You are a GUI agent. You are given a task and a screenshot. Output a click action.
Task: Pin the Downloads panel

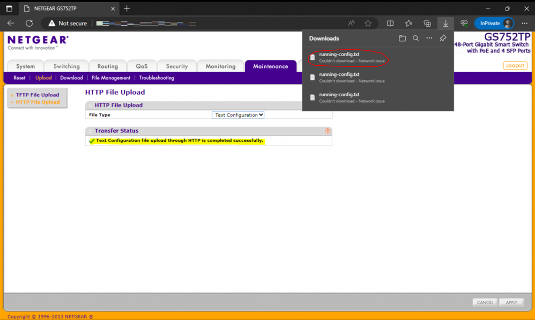[443, 38]
